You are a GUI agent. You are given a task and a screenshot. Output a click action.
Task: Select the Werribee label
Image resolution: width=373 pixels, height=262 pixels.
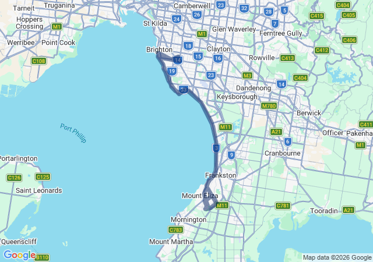[21, 43]
